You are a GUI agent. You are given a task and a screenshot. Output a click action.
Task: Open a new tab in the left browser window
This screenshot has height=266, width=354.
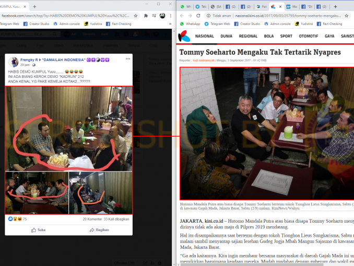(x=34, y=7)
